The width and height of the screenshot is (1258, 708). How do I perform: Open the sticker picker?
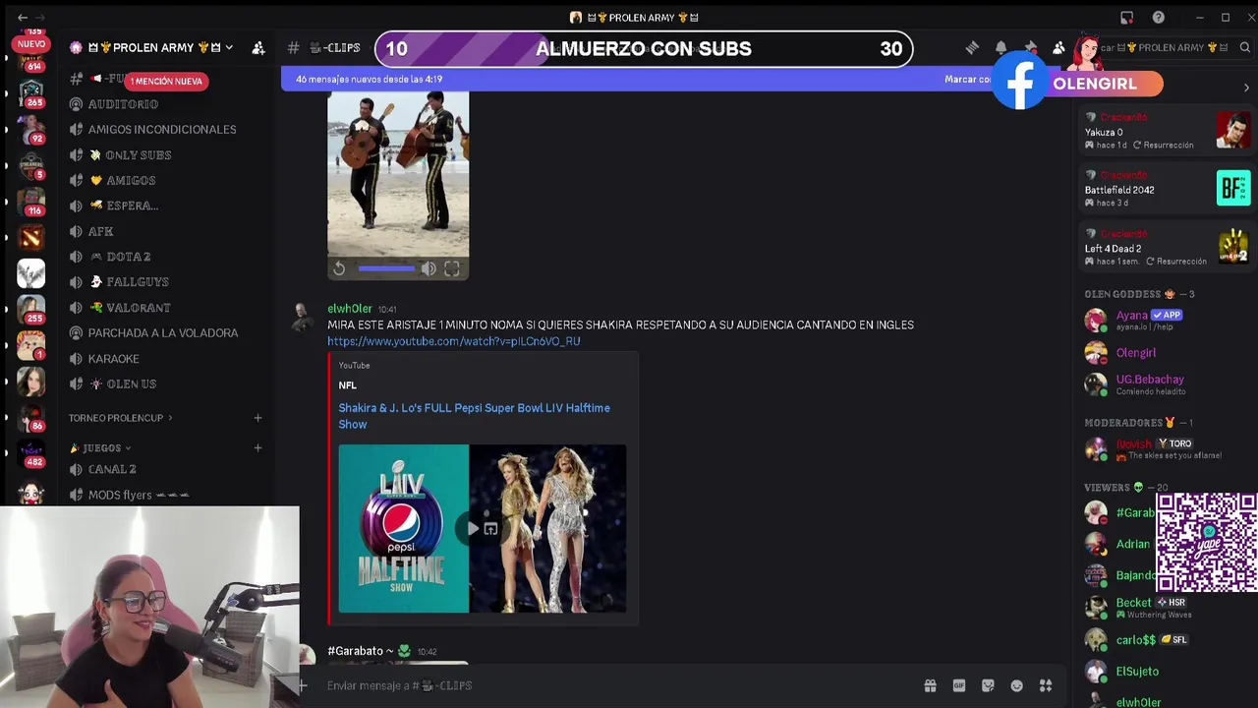coord(988,685)
